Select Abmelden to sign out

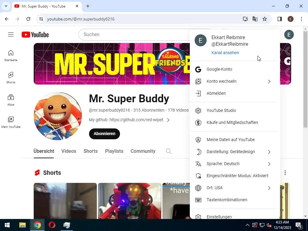[235, 93]
